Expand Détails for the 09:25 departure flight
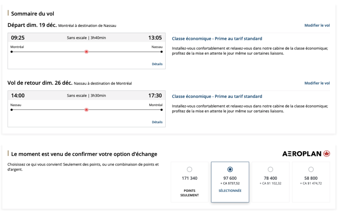 pos(157,64)
